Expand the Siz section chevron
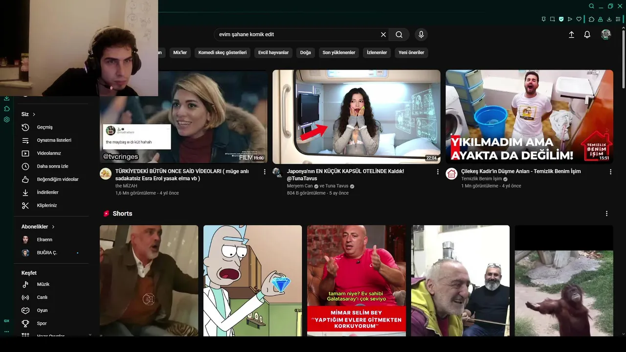Image resolution: width=626 pixels, height=352 pixels. point(34,114)
